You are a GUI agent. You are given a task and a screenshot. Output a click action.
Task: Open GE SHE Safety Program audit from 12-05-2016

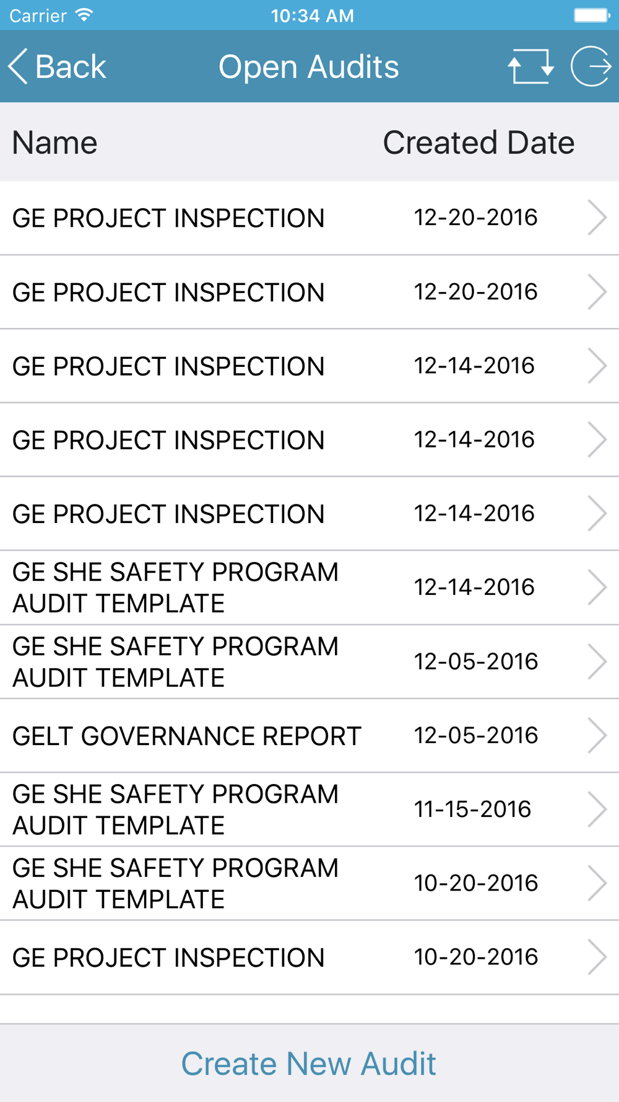[x=309, y=662]
